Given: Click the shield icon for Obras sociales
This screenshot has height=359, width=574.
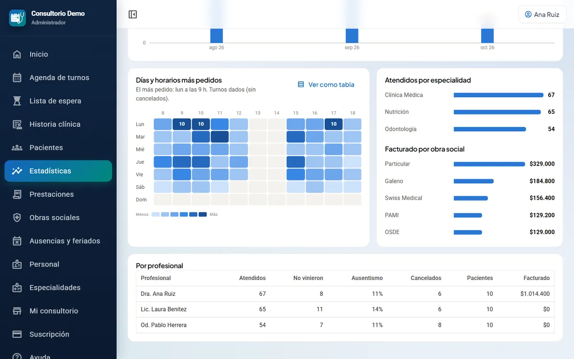Looking at the screenshot, I should pos(17,218).
